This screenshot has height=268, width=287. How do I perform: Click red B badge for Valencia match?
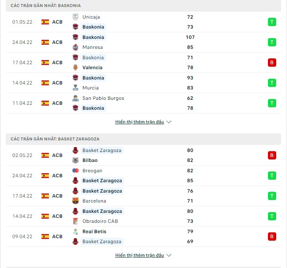[x=272, y=63]
